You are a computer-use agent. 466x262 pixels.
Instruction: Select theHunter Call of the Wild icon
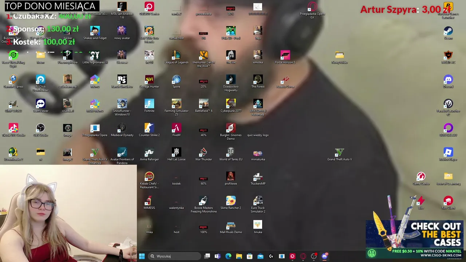tap(204, 59)
